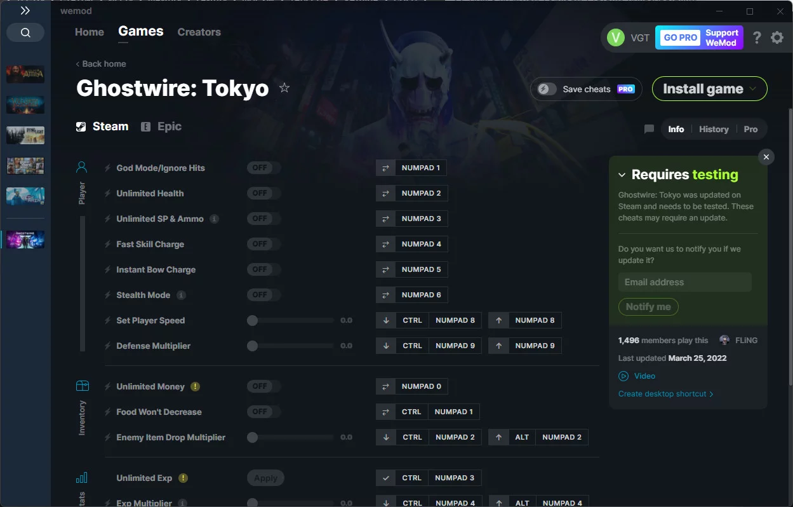Click the Unlimited Health NUMPAD 2 hotkey

tap(421, 193)
